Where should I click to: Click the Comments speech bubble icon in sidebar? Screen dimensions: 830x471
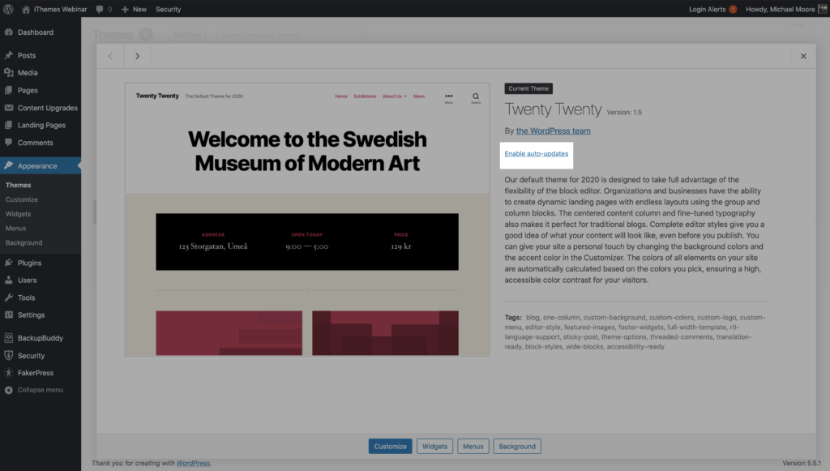tap(8, 143)
